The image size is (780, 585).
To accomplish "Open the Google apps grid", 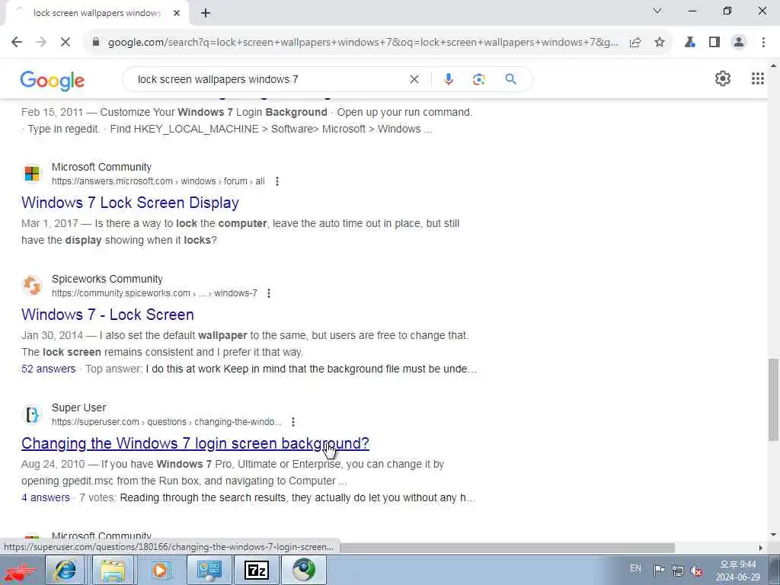I will (758, 78).
